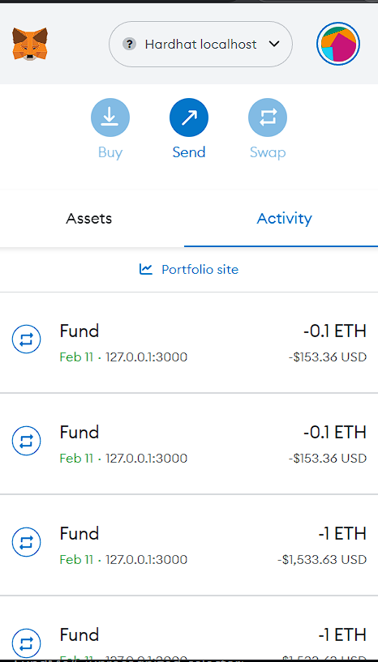Click the third Fund transaction's swap icon

(x=26, y=542)
